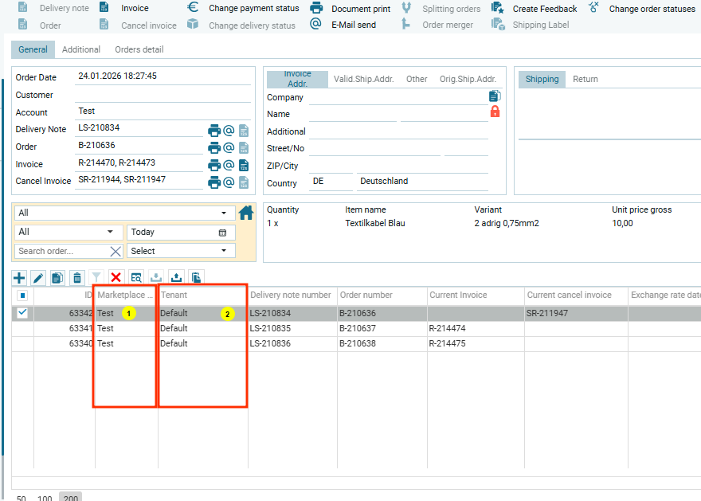Image resolution: width=701 pixels, height=501 pixels.
Task: Click into the Search order field
Action: click(62, 251)
